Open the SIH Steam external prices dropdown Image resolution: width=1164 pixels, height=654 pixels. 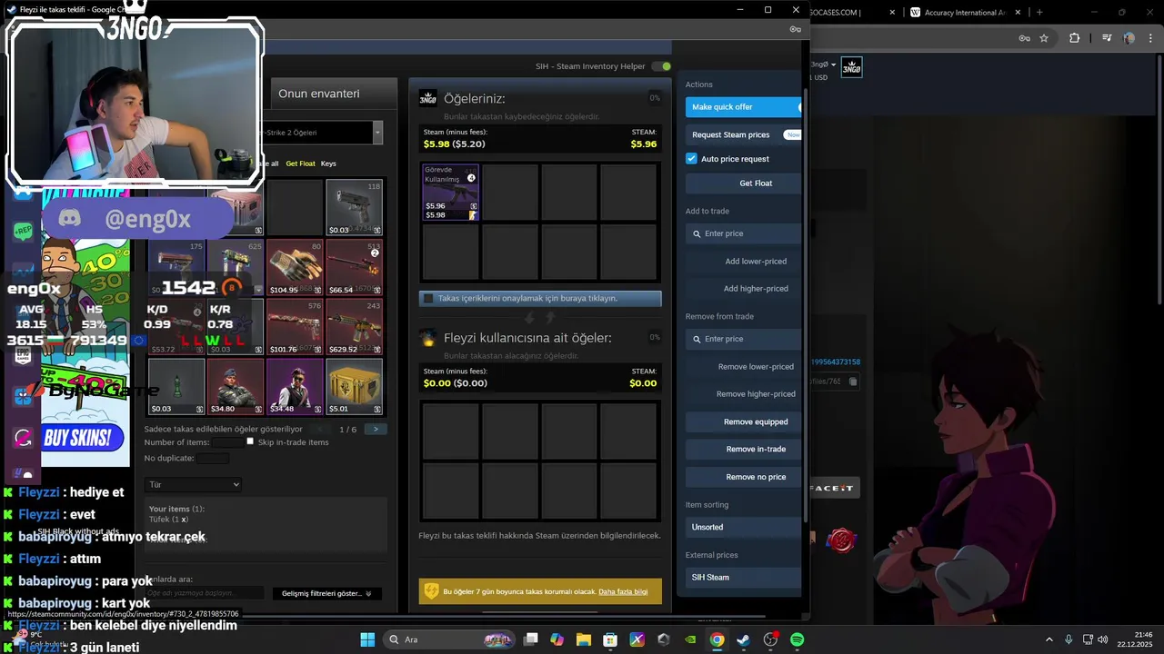743,577
